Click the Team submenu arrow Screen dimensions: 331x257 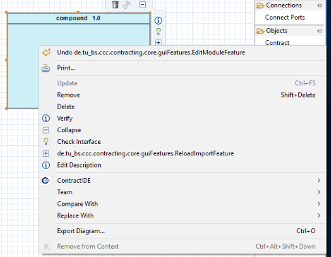319,192
